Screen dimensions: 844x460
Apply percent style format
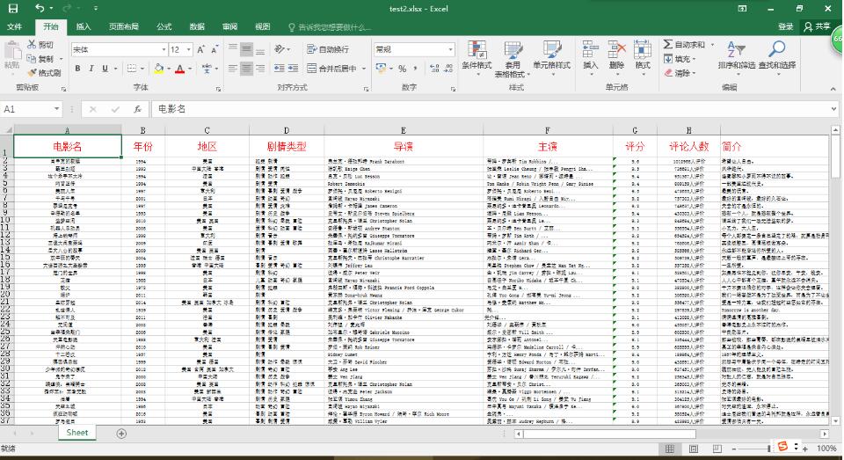402,69
